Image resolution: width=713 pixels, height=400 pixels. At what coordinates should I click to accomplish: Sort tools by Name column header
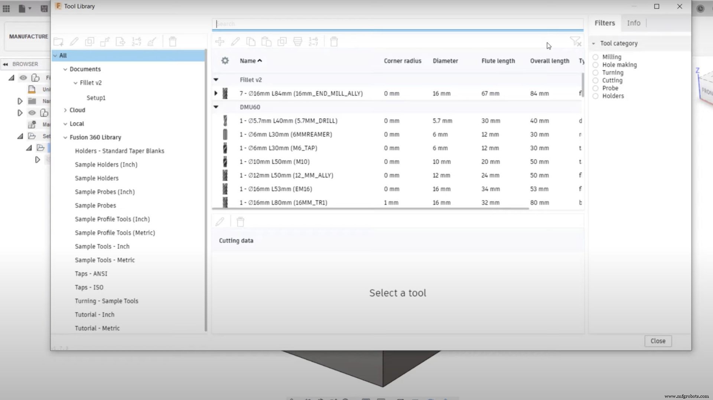click(x=248, y=61)
